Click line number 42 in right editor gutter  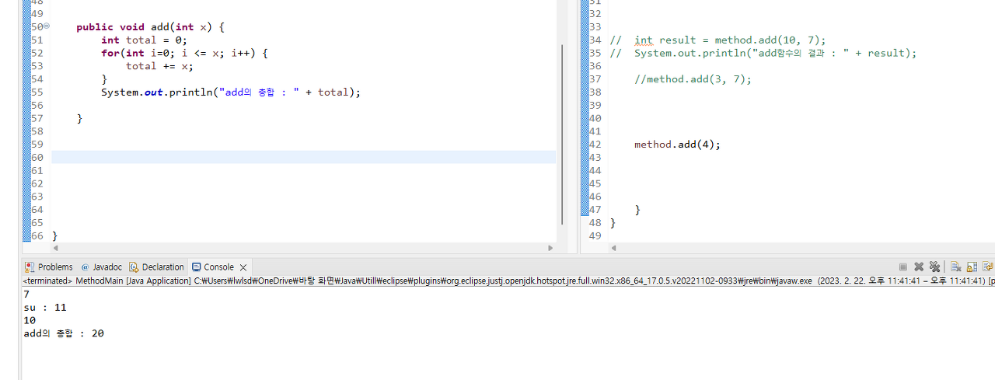click(x=595, y=145)
